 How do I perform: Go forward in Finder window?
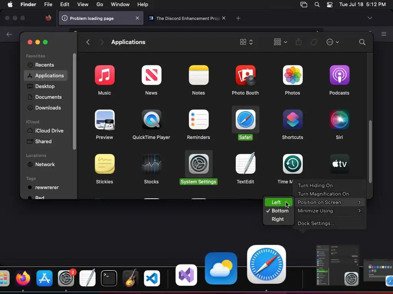tap(102, 42)
